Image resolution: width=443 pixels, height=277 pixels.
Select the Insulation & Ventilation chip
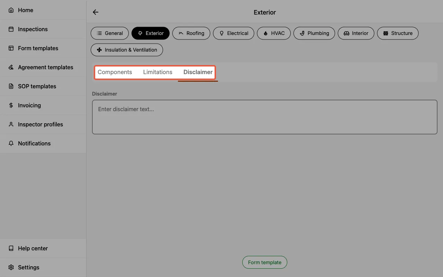[127, 50]
